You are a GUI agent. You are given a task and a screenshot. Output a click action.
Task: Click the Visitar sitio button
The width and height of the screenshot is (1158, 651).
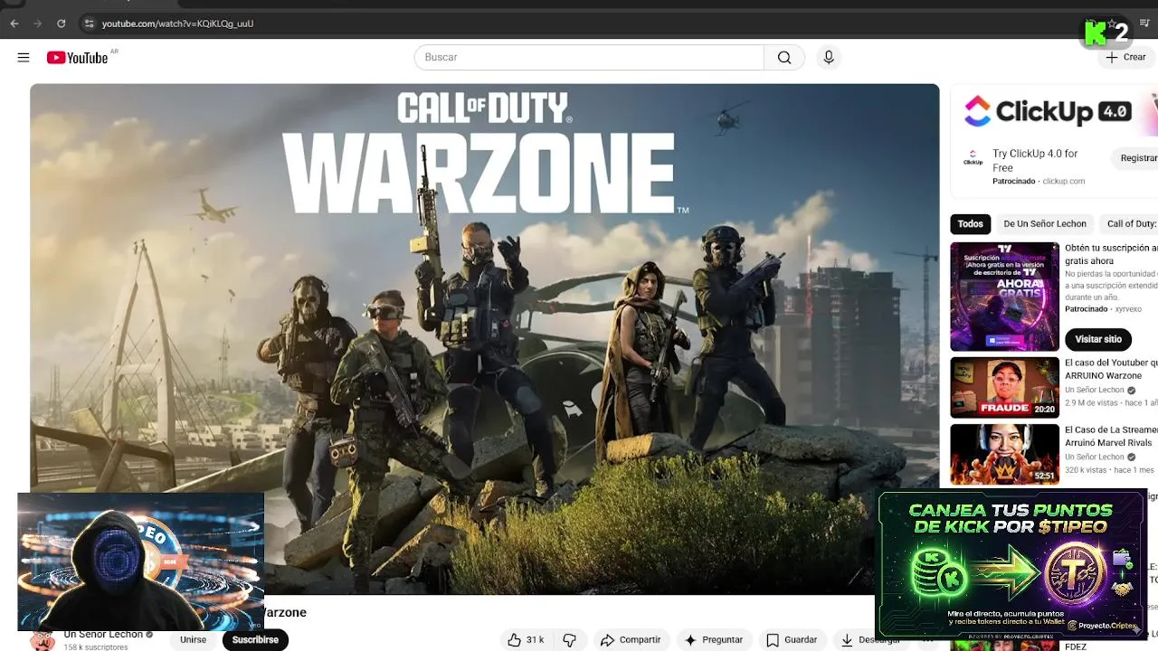[1098, 339]
